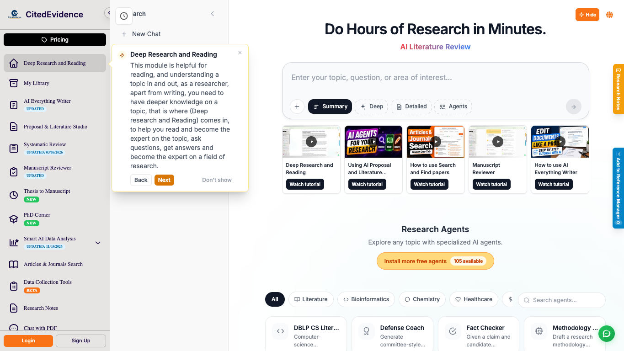Screen dimensions: 624x351
Task: Click the Login button
Action: (28, 340)
